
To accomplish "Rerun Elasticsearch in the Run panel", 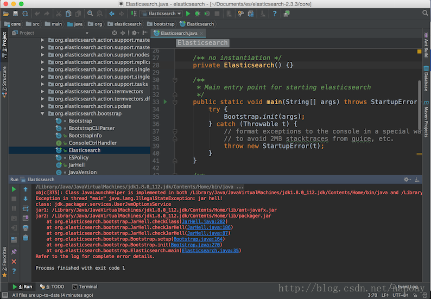I will 14,189.
